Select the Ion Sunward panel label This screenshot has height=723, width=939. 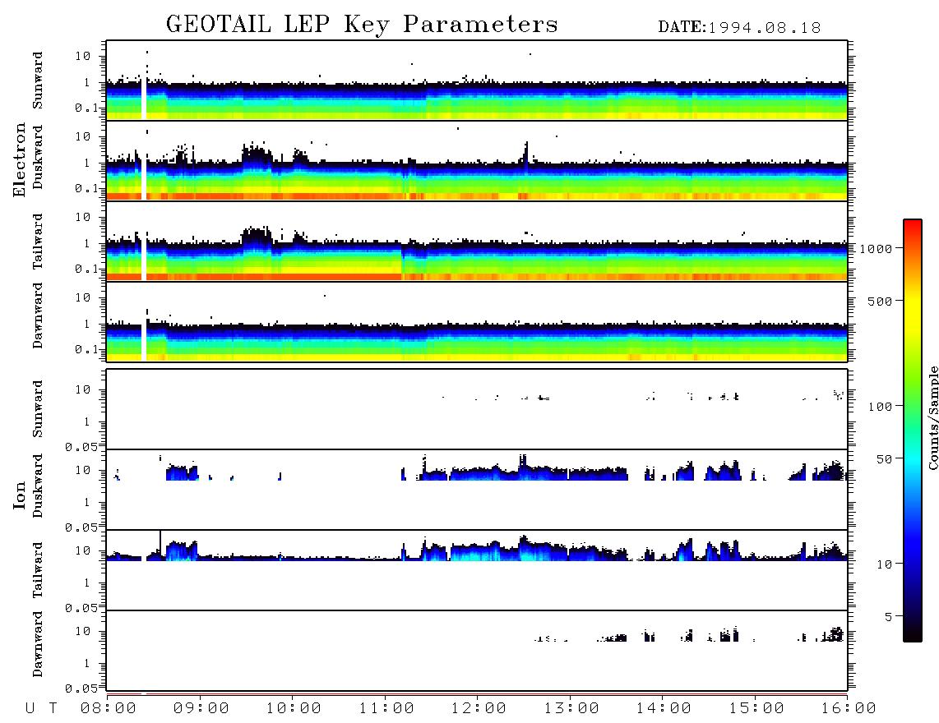coord(38,408)
